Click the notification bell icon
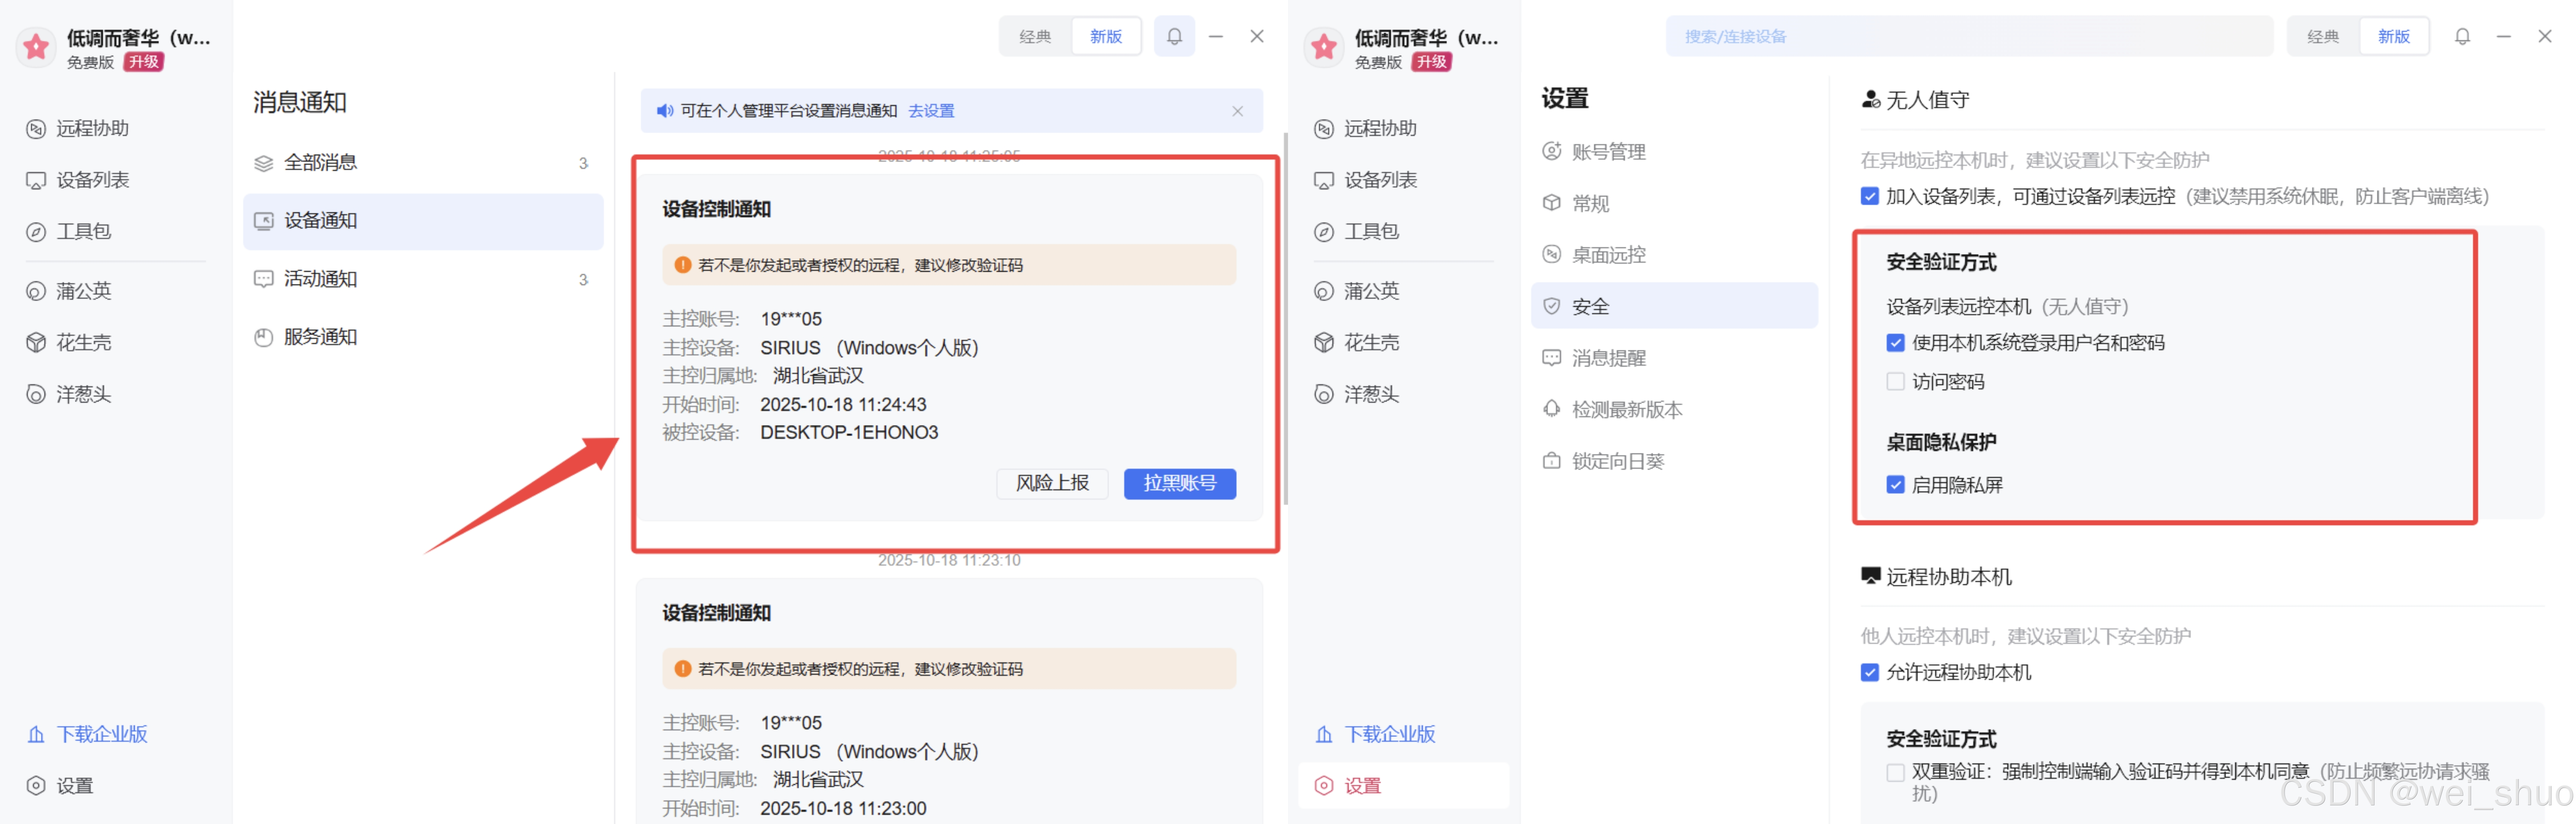This screenshot has width=2576, height=824. coord(1174,36)
